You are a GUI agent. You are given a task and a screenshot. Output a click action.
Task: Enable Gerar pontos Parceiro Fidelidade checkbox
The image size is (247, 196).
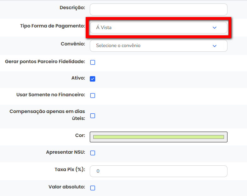pyautogui.click(x=93, y=62)
